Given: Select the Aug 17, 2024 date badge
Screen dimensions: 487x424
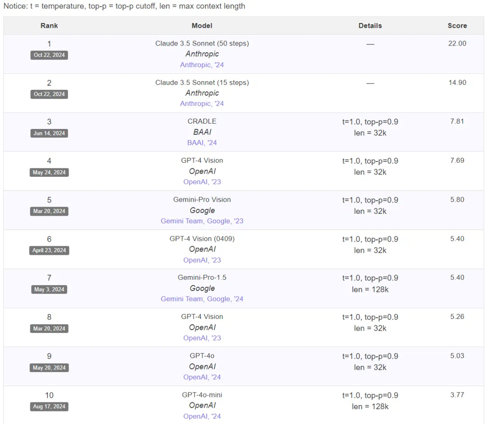Looking at the screenshot, I should pos(49,406).
